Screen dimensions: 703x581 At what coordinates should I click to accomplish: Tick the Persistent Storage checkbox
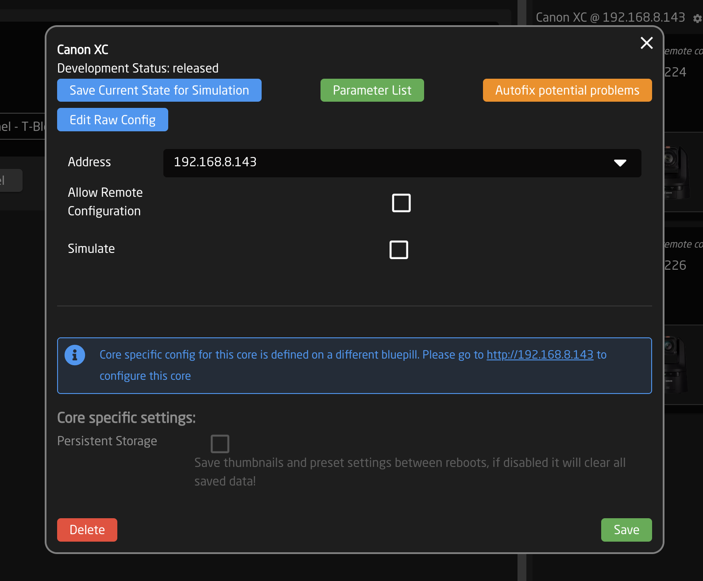pyautogui.click(x=220, y=443)
